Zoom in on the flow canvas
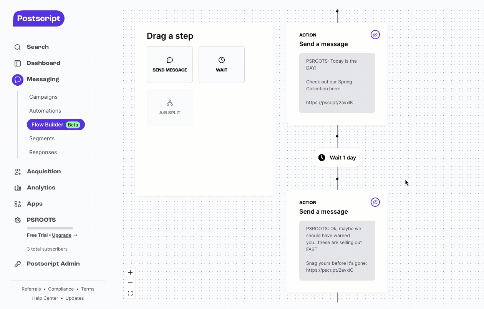Screen dimensions: 484x309 [130, 272]
